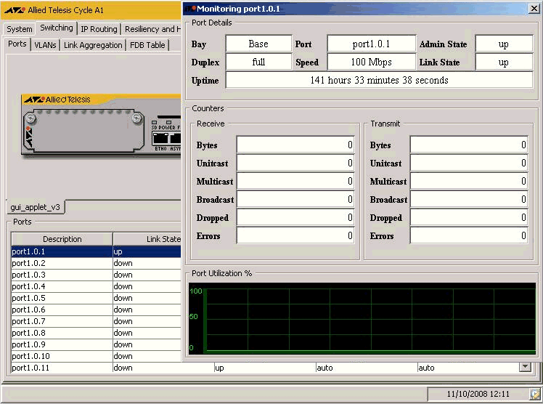Click the Receive Unitcast counter field

295,163
